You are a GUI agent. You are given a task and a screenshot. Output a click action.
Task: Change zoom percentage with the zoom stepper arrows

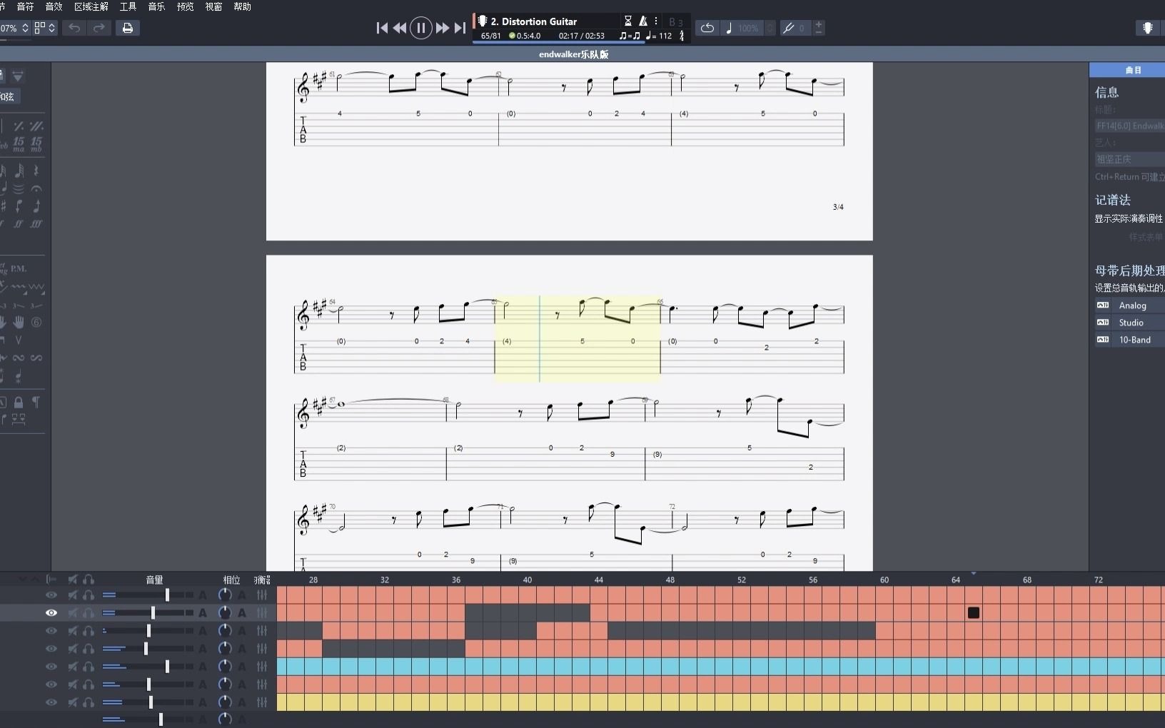click(x=25, y=28)
